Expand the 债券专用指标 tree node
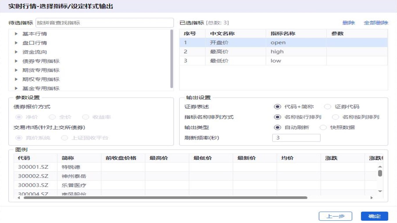397x223 pixels. (x=16, y=61)
